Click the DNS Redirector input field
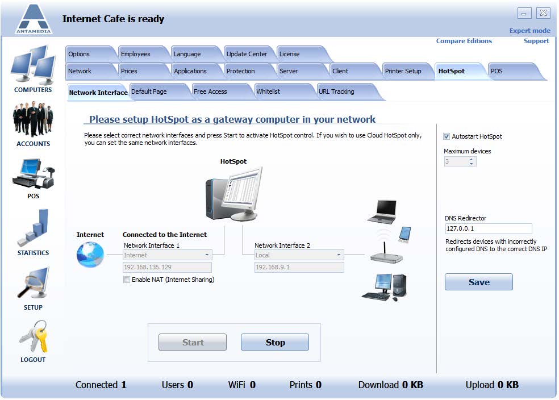The image size is (559, 400). [489, 228]
